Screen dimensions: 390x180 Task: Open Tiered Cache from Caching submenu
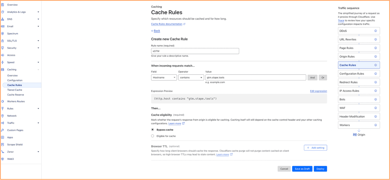tap(15, 90)
